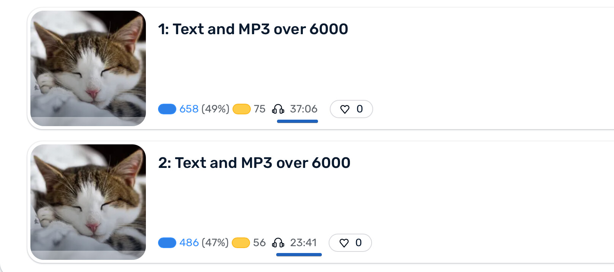Click the blue pill icon beside 658
614x272 pixels.
(167, 109)
